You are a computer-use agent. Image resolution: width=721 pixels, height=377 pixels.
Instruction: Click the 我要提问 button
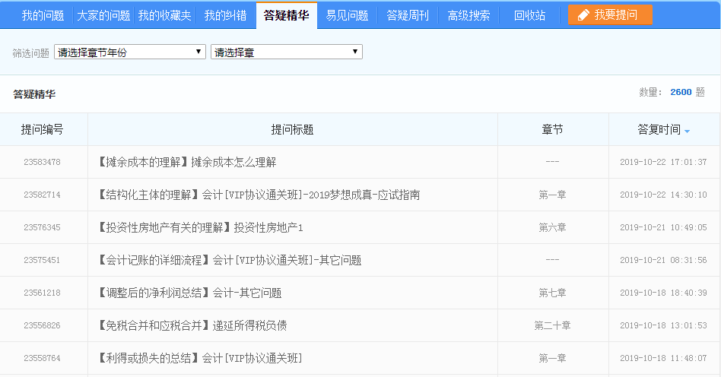pyautogui.click(x=610, y=14)
